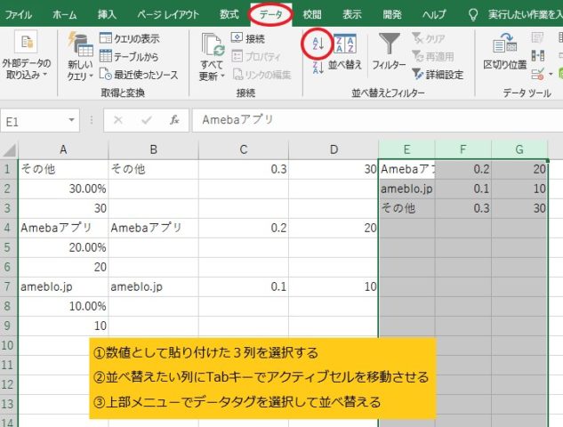Click cell C4 showing 0.2

point(244,228)
